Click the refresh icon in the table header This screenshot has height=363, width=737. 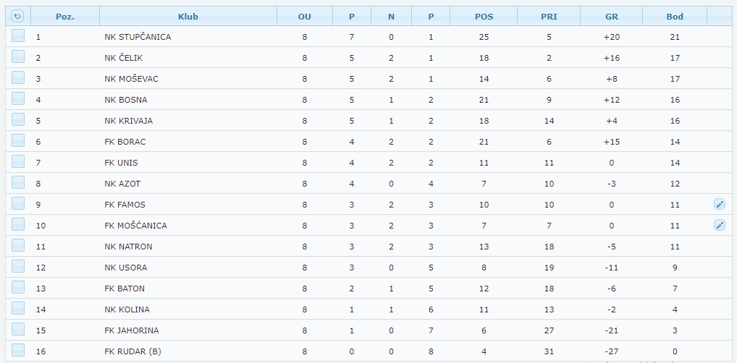point(18,16)
